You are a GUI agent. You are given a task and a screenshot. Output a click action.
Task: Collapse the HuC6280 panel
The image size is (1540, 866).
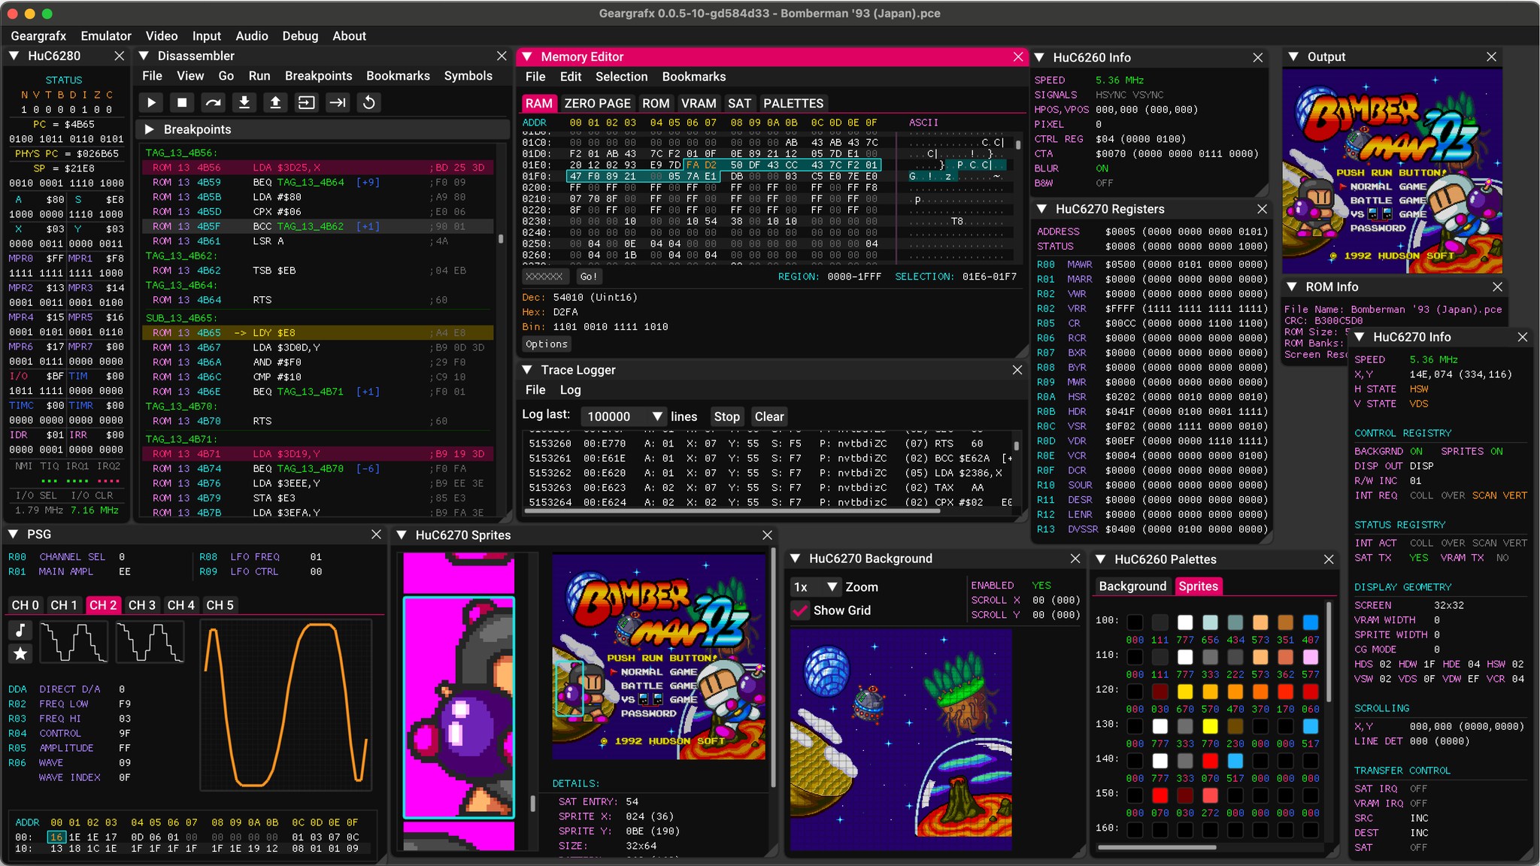click(x=14, y=56)
